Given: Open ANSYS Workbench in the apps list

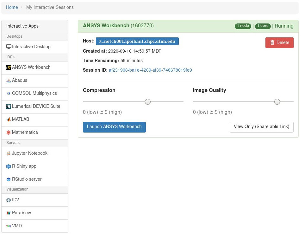Looking at the screenshot, I should [x=35, y=68].
